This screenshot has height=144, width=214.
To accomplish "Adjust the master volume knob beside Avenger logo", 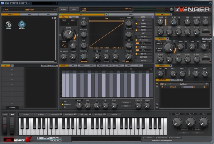I will [172, 9].
